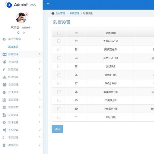Image resolution: width=154 pixels, height=154 pixels.
Task: Expand 彩票管理 chevron arrow
Action: (x=40, y=54)
